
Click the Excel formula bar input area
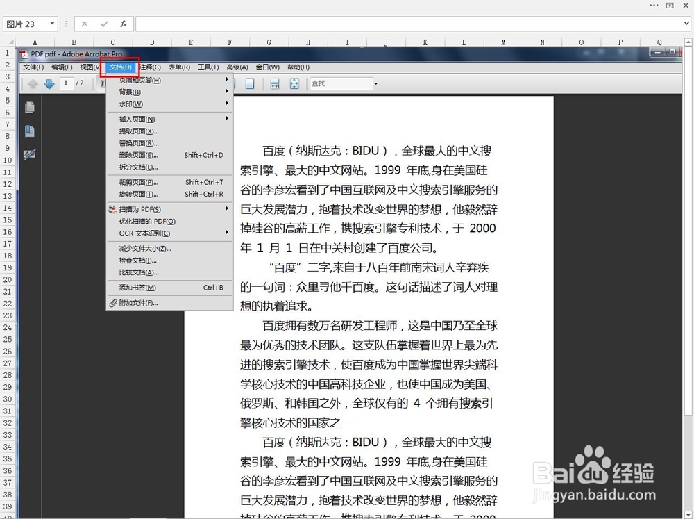pos(409,24)
